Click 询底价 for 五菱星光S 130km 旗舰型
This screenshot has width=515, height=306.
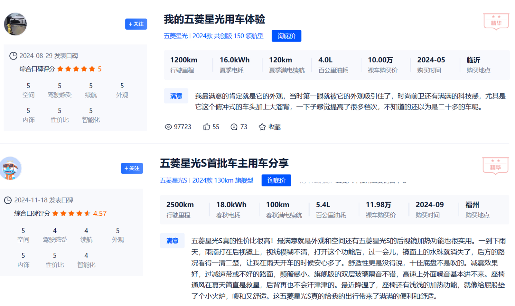[276, 180]
